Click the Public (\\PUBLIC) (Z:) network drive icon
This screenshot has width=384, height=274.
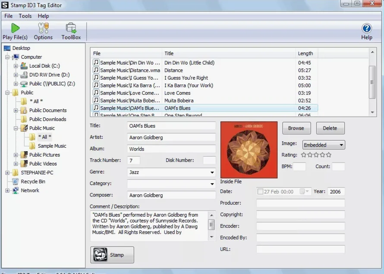[x=24, y=84]
